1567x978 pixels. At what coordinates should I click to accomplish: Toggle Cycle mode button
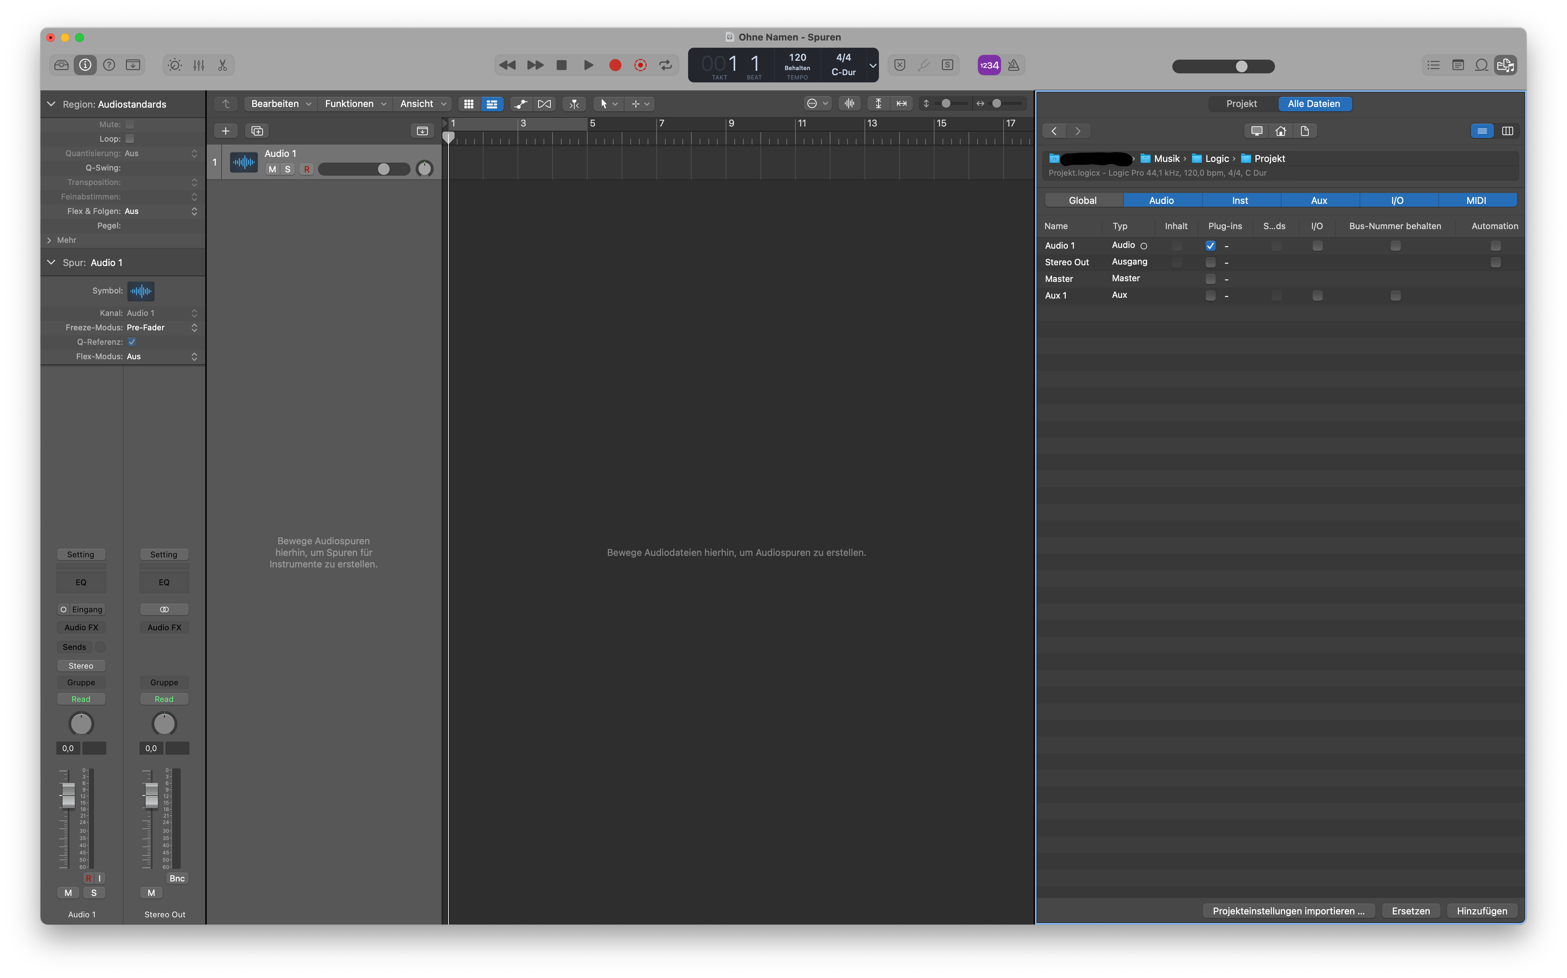click(x=665, y=65)
